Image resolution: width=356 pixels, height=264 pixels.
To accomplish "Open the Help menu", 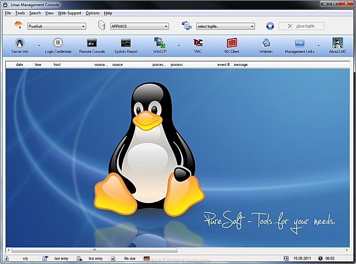I will [x=108, y=13].
